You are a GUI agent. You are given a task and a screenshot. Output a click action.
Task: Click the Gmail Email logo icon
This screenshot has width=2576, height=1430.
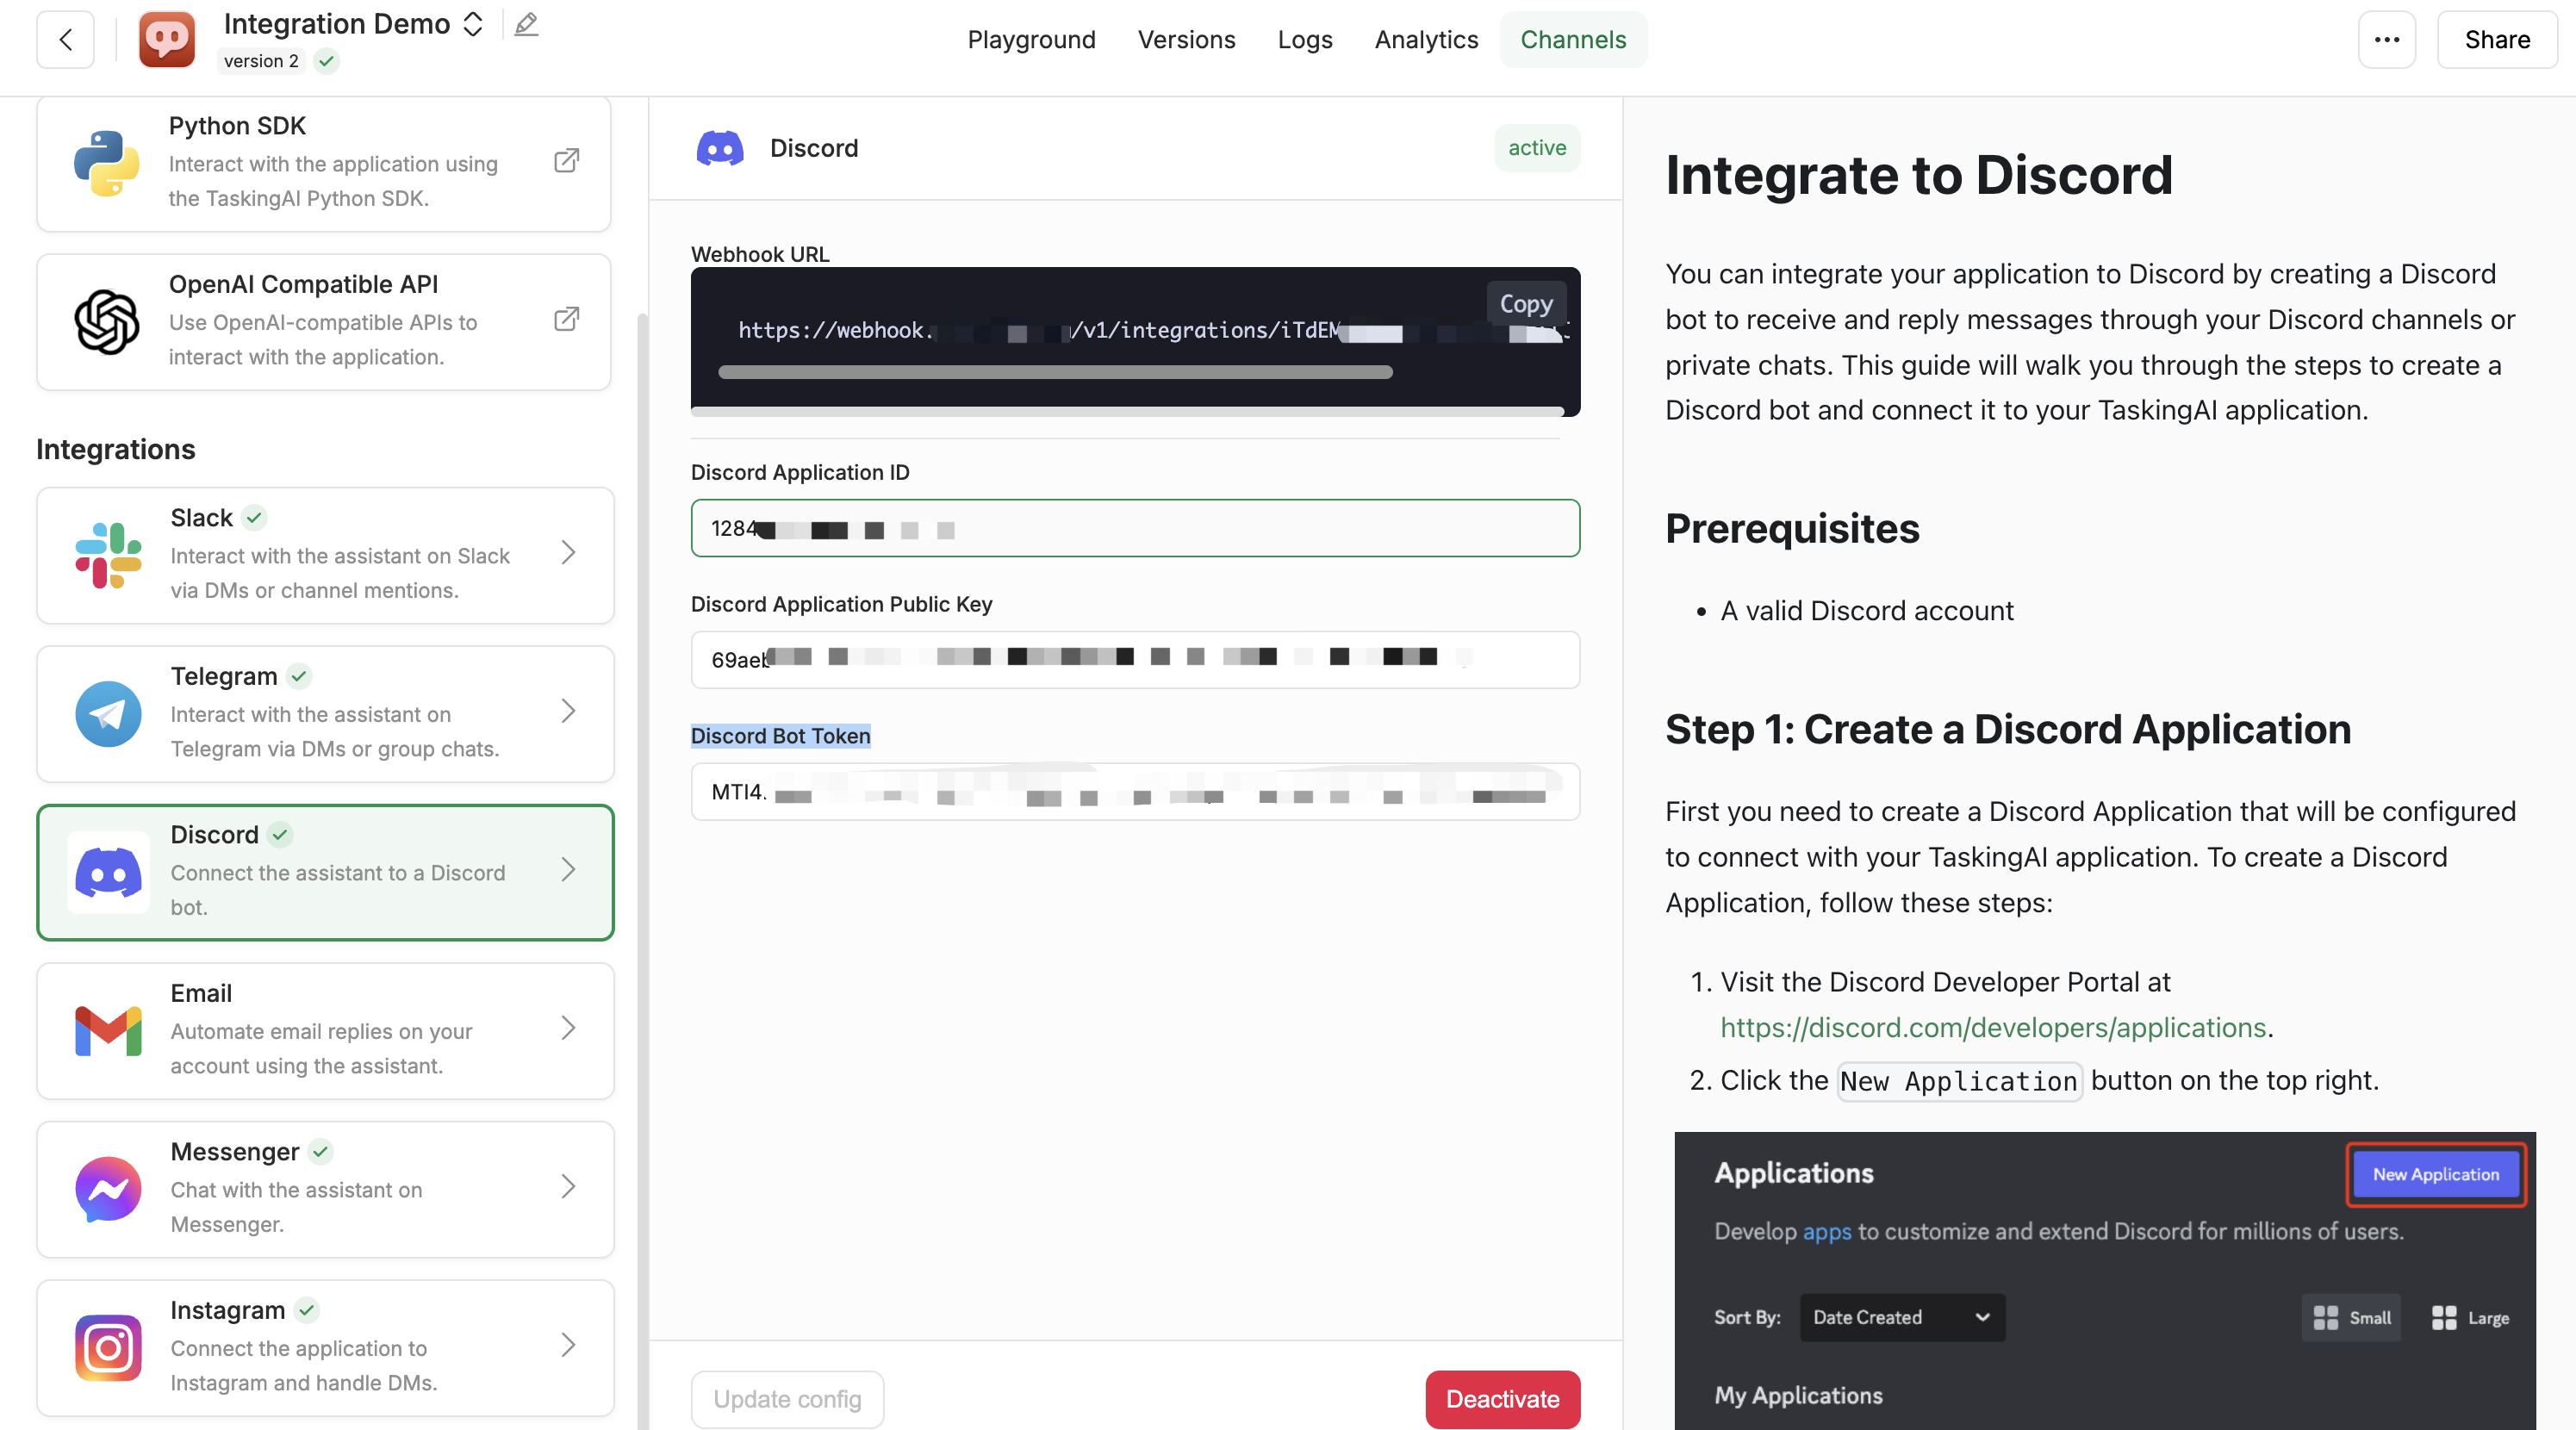(x=108, y=1031)
